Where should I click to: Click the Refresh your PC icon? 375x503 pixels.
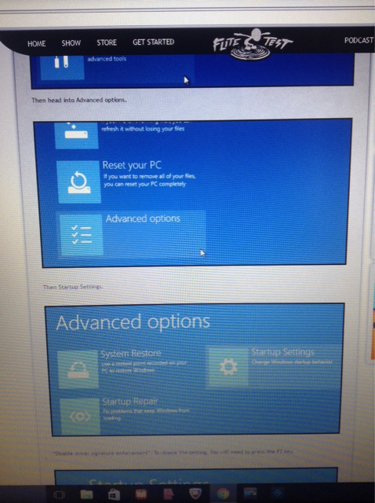point(76,135)
